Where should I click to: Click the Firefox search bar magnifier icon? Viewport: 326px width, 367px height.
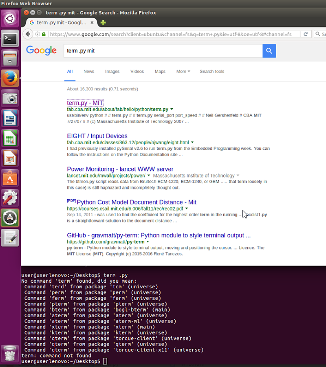pos(318,34)
